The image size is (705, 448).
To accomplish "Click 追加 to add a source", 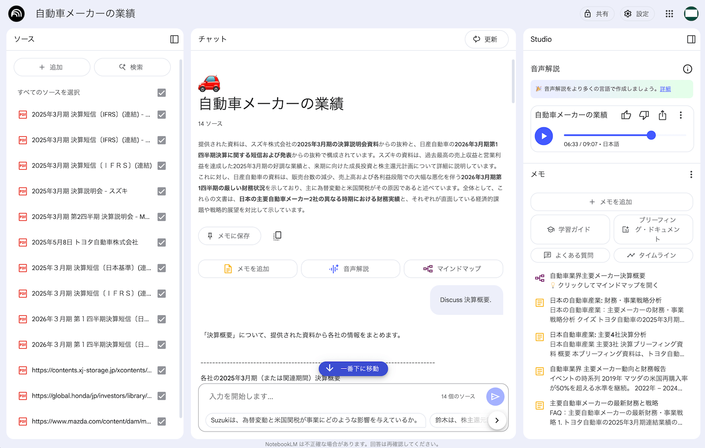I will tap(52, 67).
